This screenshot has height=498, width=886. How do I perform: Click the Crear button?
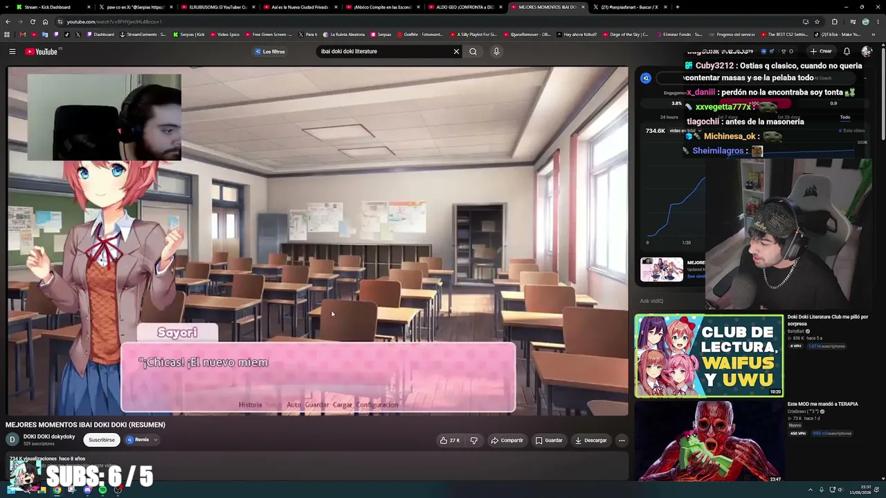click(x=821, y=51)
